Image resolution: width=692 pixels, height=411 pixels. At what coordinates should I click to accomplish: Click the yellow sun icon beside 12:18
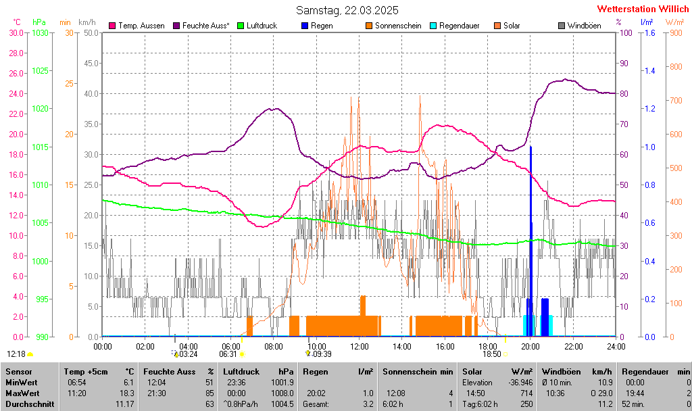[30, 354]
